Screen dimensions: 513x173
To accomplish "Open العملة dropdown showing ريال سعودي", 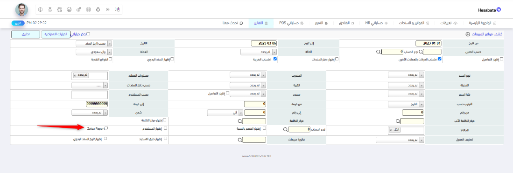I will click(x=94, y=52).
